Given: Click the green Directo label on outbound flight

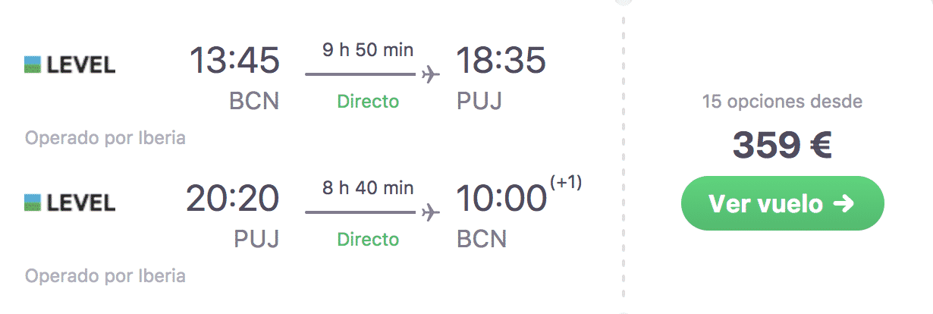Looking at the screenshot, I should click(x=368, y=102).
